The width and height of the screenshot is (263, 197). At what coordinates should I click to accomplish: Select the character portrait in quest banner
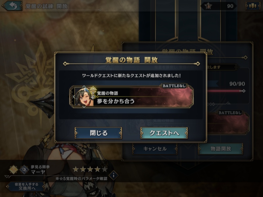tap(84, 97)
